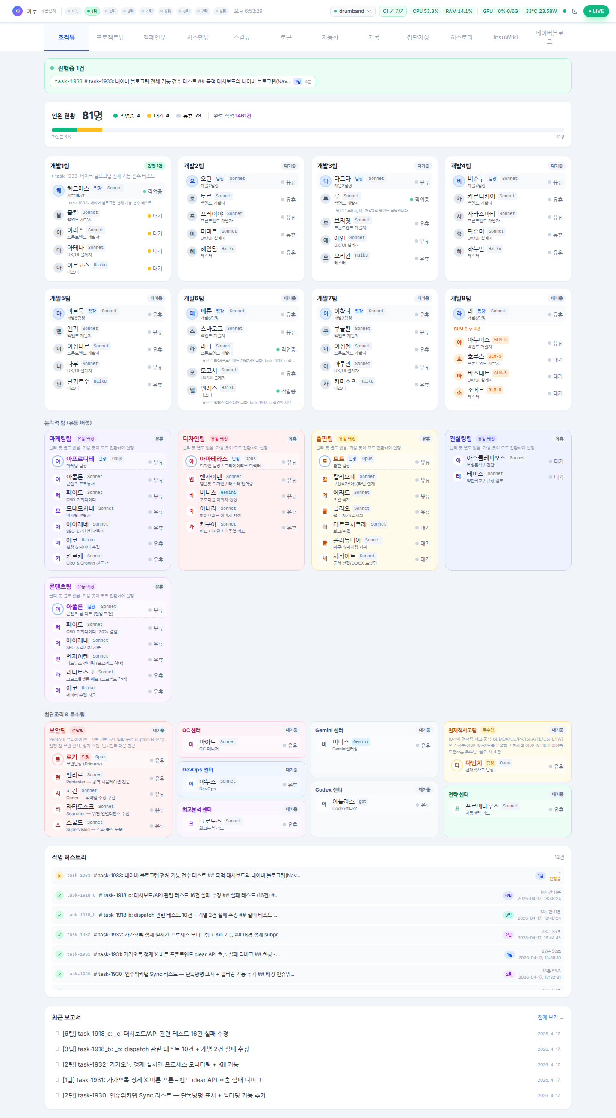Click the green checkmark icon for task-1932
Viewport: 616px width, 1118px height.
59,934
